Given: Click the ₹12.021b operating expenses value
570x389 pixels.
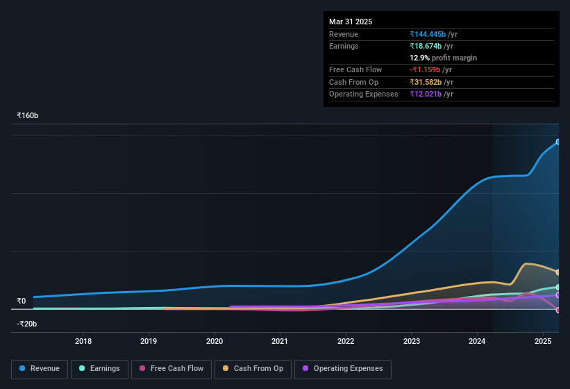Looking at the screenshot, I should click(426, 94).
